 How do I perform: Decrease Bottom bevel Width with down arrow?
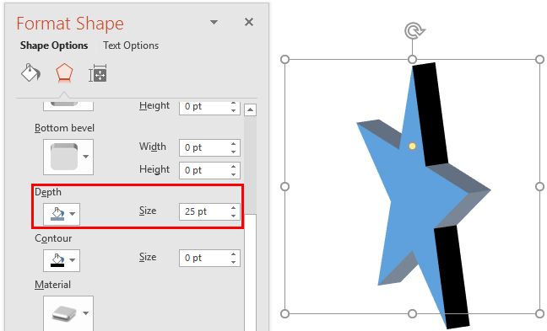tap(234, 152)
